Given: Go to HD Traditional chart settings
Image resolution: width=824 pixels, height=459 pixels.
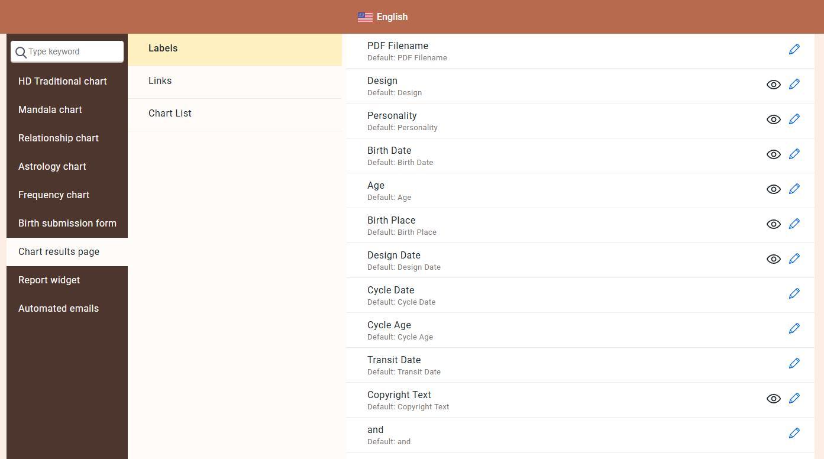Looking at the screenshot, I should (x=63, y=82).
